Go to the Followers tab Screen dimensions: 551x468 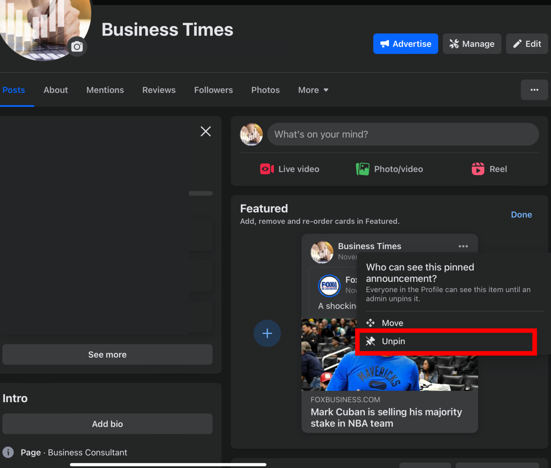tap(213, 90)
